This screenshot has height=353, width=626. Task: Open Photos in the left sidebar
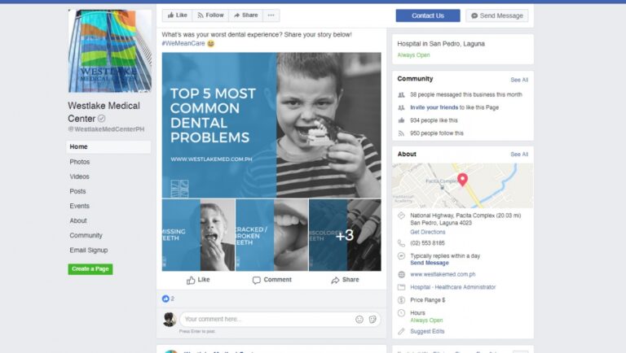point(80,162)
